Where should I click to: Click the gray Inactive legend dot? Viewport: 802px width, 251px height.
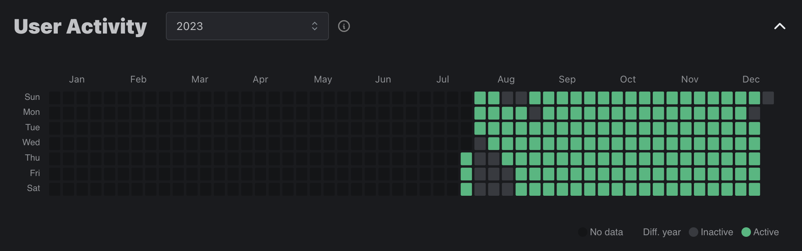click(x=693, y=232)
